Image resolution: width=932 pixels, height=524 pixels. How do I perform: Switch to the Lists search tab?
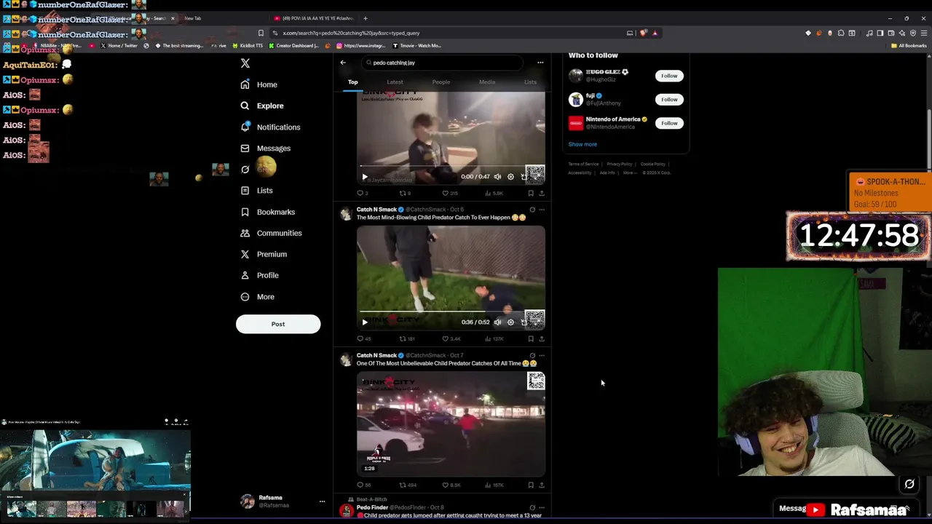point(530,82)
